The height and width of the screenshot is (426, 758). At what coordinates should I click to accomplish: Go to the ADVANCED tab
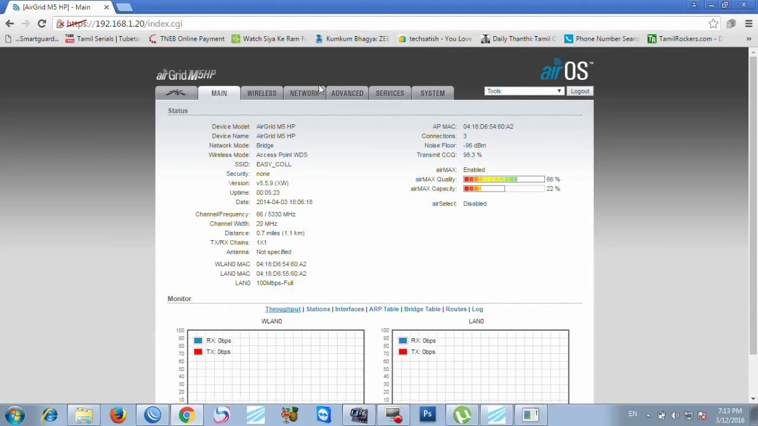pos(347,93)
